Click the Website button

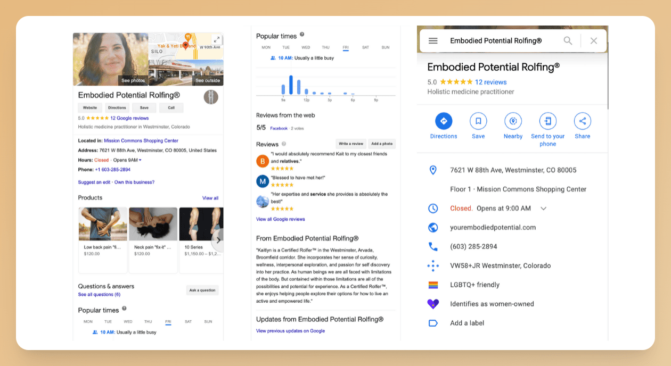90,108
